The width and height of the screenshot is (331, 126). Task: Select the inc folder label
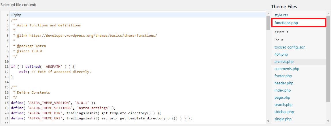(x=277, y=40)
